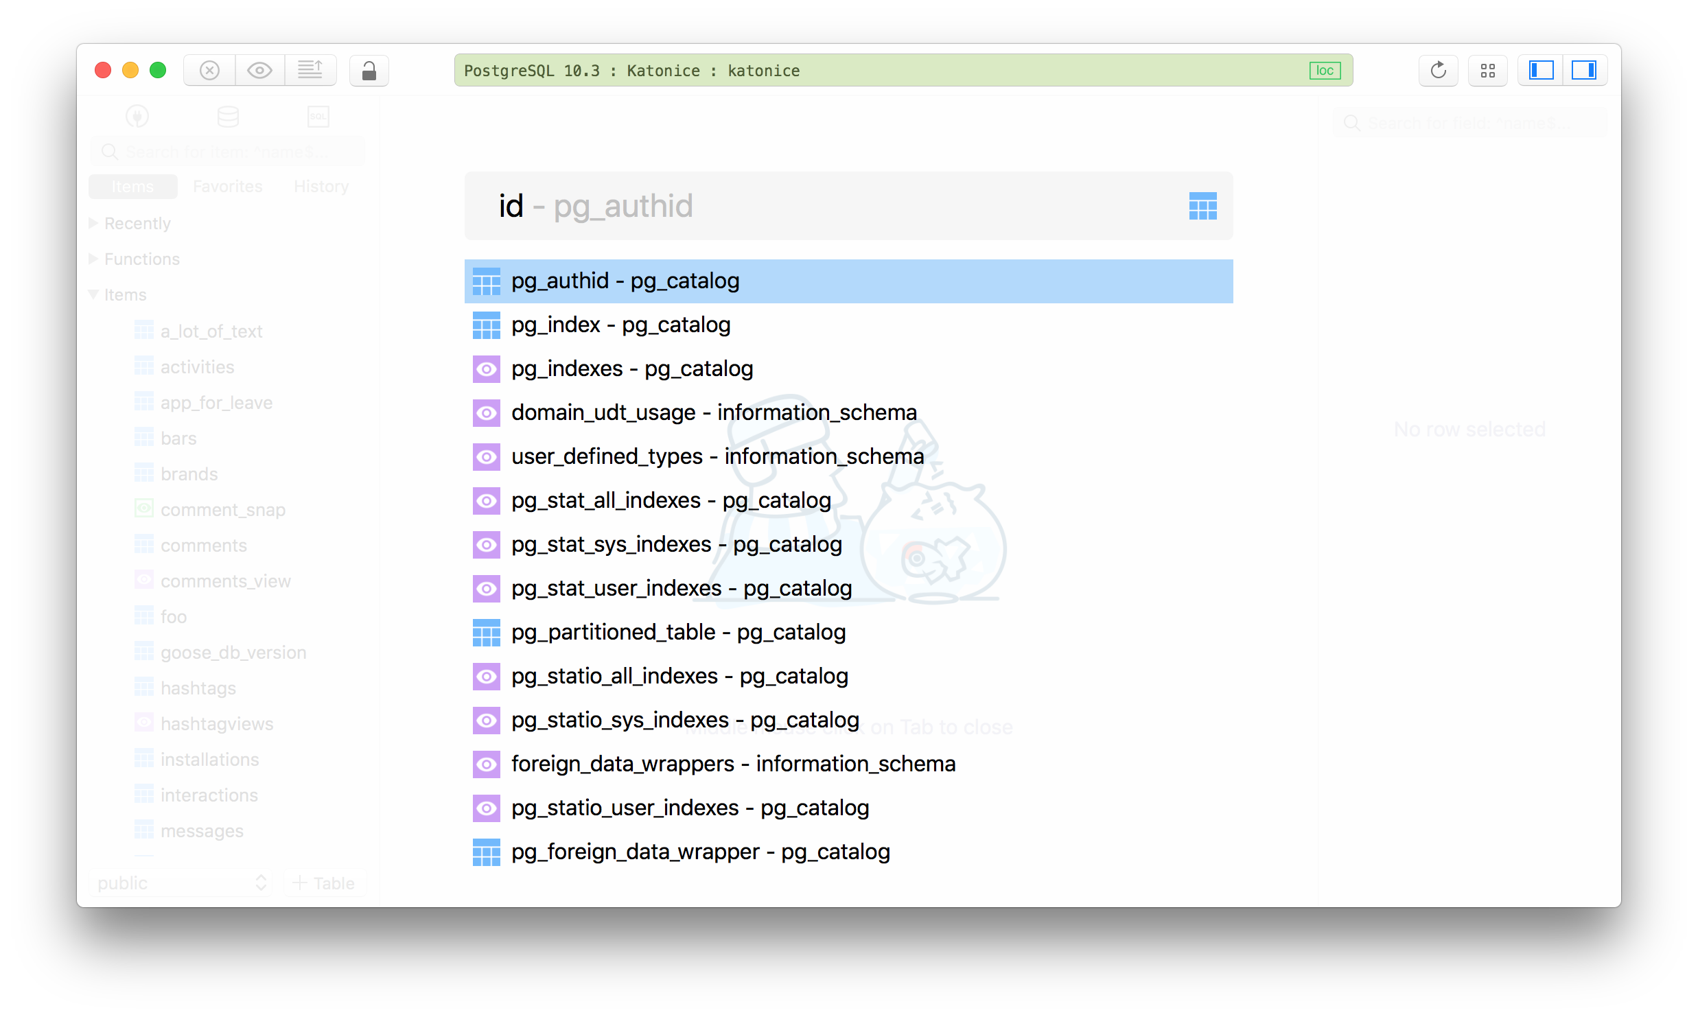Screen dimensions: 1698x1017
Task: Click the eye preview toolbar icon
Action: (259, 71)
